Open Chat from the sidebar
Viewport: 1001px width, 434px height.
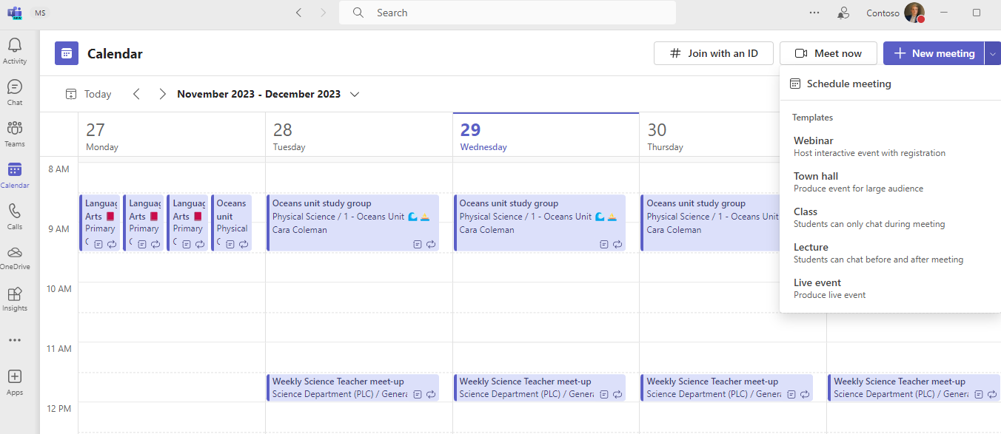tap(15, 90)
